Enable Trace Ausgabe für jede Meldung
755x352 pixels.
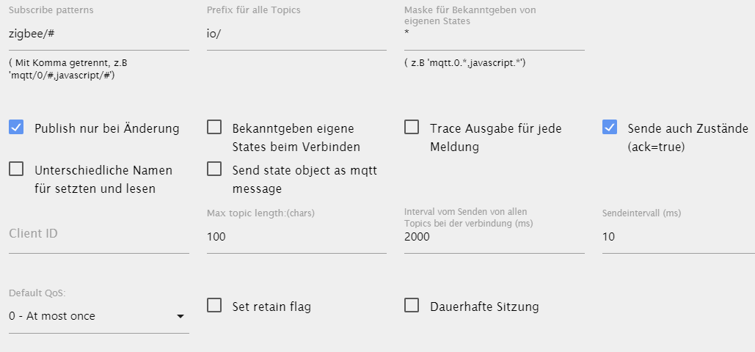tap(411, 127)
